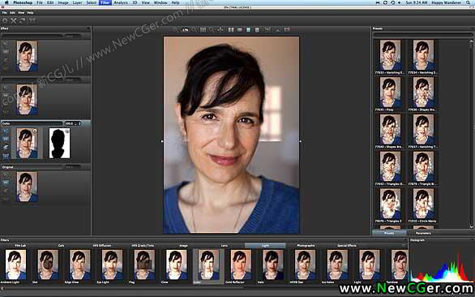
Task: Click the gear icon in top toolbar
Action: [x=5, y=20]
